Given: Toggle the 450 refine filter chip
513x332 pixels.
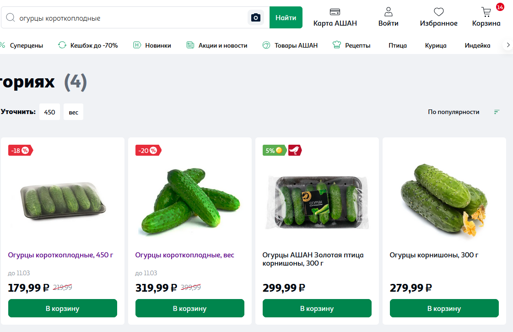Looking at the screenshot, I should [x=49, y=112].
